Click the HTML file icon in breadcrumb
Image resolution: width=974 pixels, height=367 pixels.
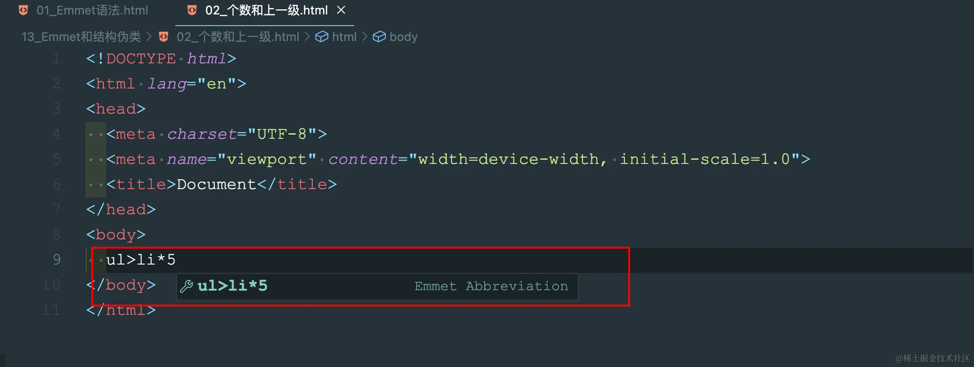pyautogui.click(x=164, y=37)
